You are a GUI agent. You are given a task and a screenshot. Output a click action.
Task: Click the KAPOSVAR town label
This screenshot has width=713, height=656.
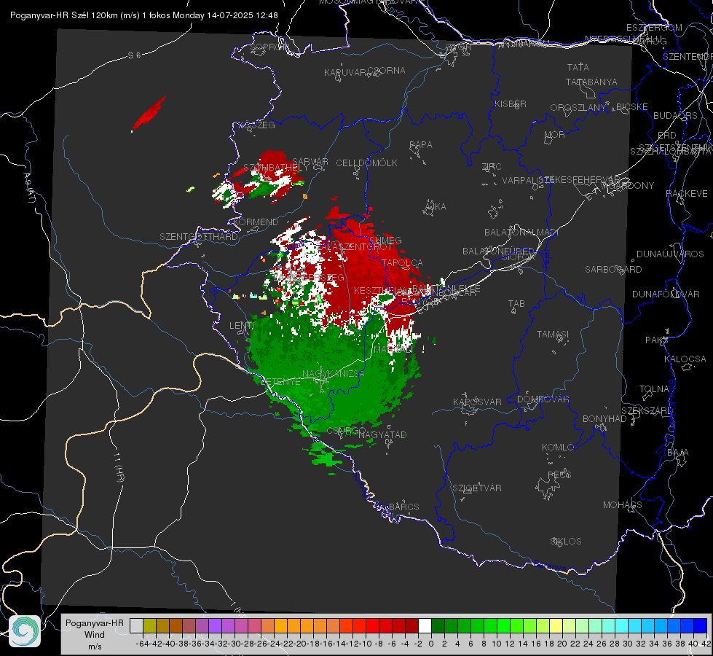[x=477, y=402]
